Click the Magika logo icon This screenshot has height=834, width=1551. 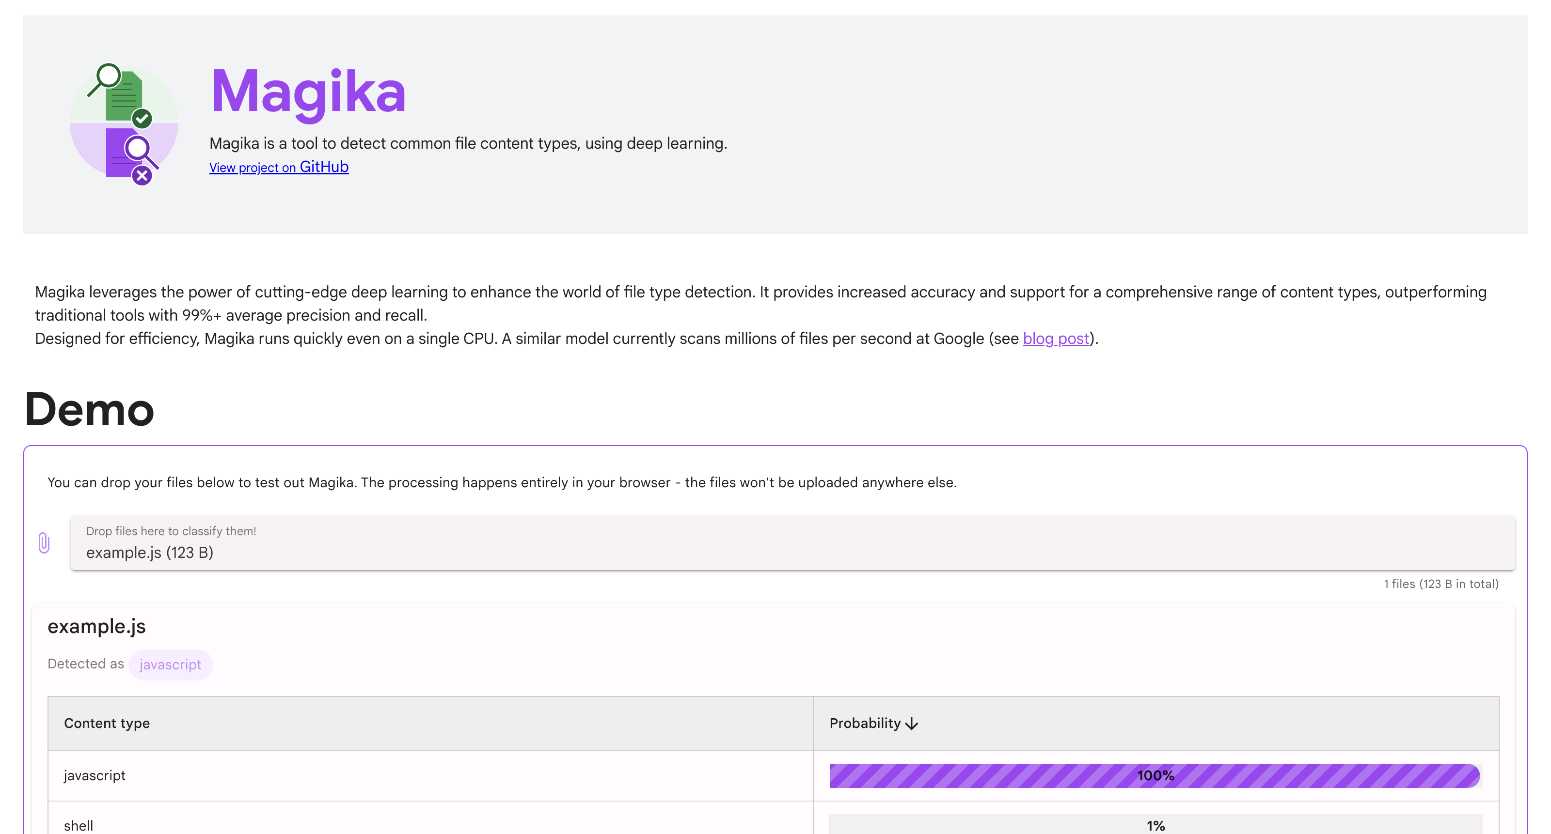pos(124,124)
